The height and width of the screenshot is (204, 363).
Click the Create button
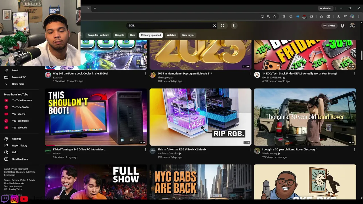click(x=329, y=25)
